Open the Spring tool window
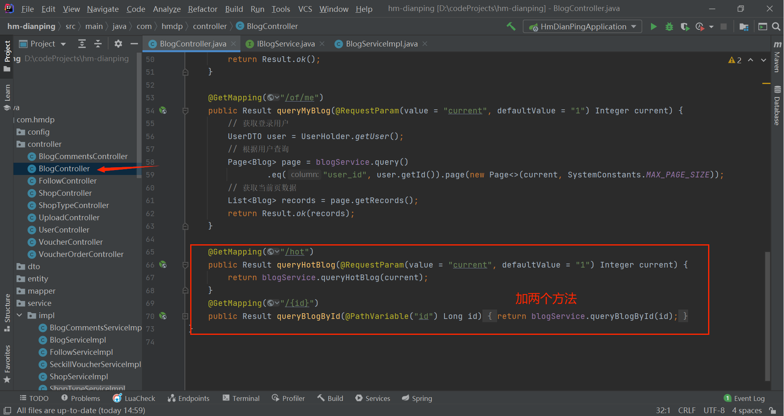This screenshot has height=416, width=784. [417, 398]
